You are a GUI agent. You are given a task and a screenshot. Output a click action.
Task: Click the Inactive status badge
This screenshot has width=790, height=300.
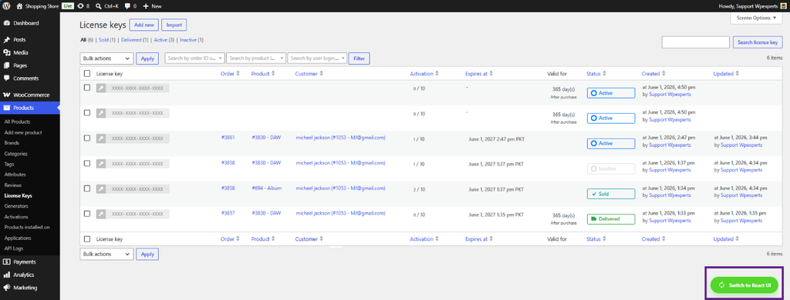click(x=611, y=168)
